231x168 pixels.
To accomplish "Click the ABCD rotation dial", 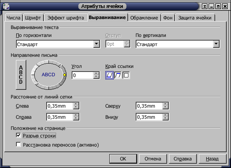I will [49, 75].
